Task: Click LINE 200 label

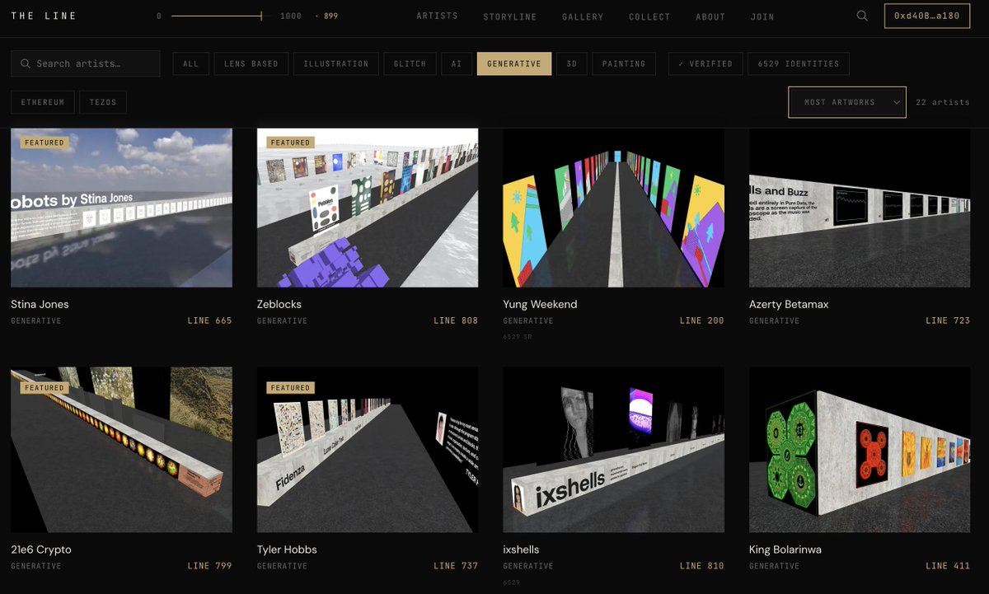Action: click(702, 320)
